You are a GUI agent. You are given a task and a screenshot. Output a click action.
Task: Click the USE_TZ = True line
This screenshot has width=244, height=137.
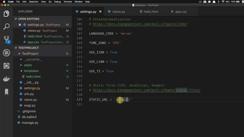(x=101, y=71)
